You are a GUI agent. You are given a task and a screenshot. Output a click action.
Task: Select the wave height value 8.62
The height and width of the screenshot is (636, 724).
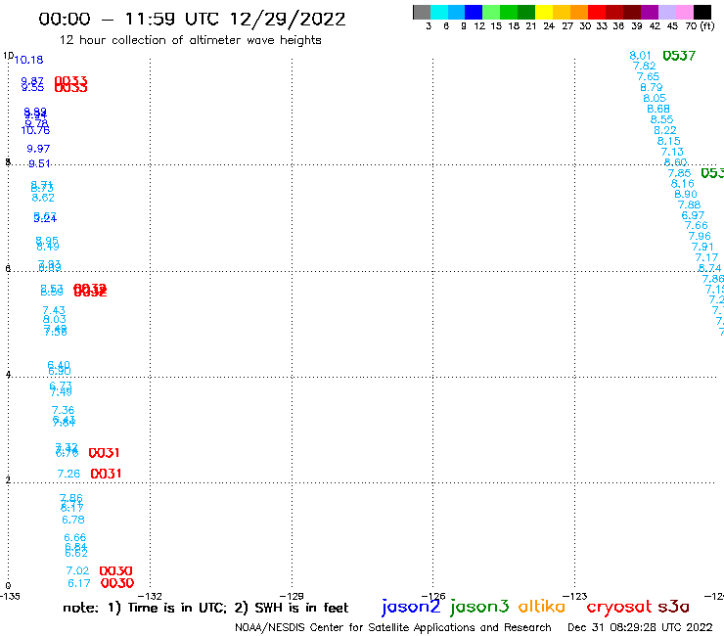tap(43, 198)
